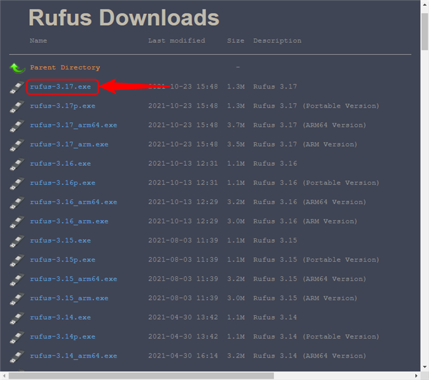Sort listing by Last modified header
This screenshot has width=429, height=380.
tap(177, 41)
